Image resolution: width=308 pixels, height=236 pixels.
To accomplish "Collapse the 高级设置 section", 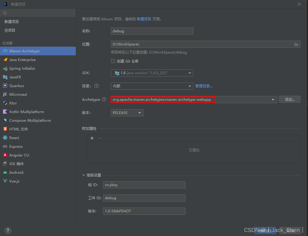I will click(84, 175).
